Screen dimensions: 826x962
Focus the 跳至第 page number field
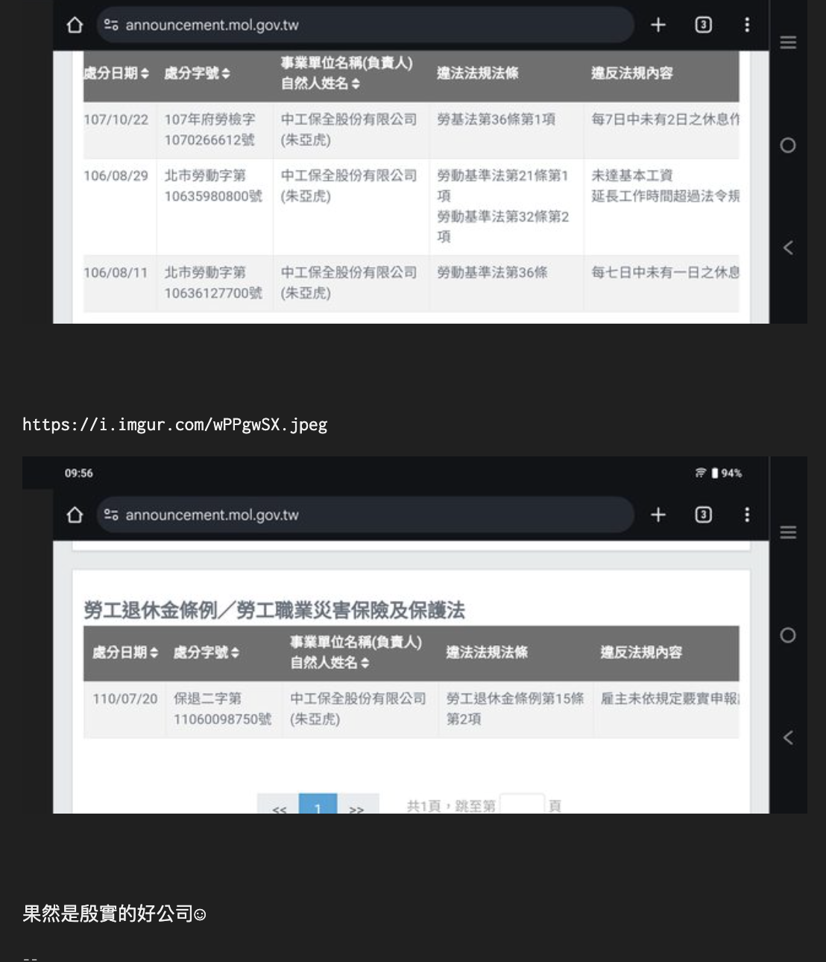pos(522,805)
